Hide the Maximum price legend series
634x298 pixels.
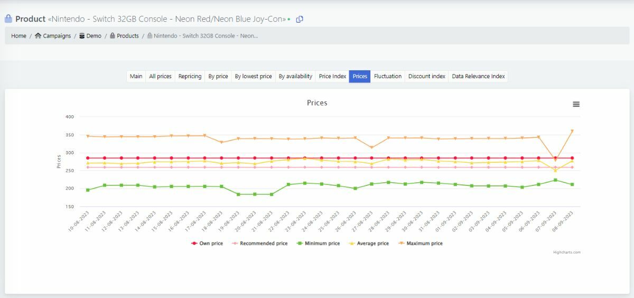coord(420,244)
